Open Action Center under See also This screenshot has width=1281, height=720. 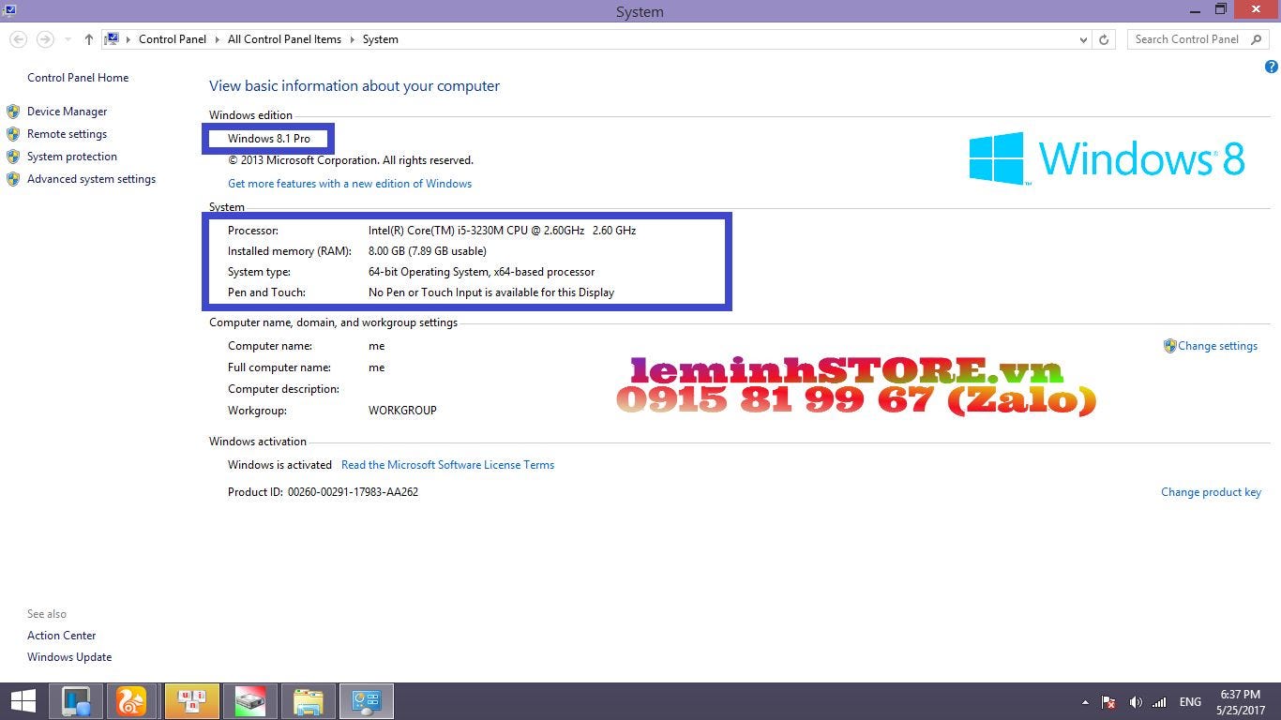pos(61,636)
